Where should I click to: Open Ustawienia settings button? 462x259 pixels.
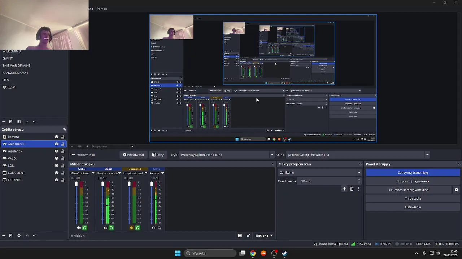click(413, 207)
